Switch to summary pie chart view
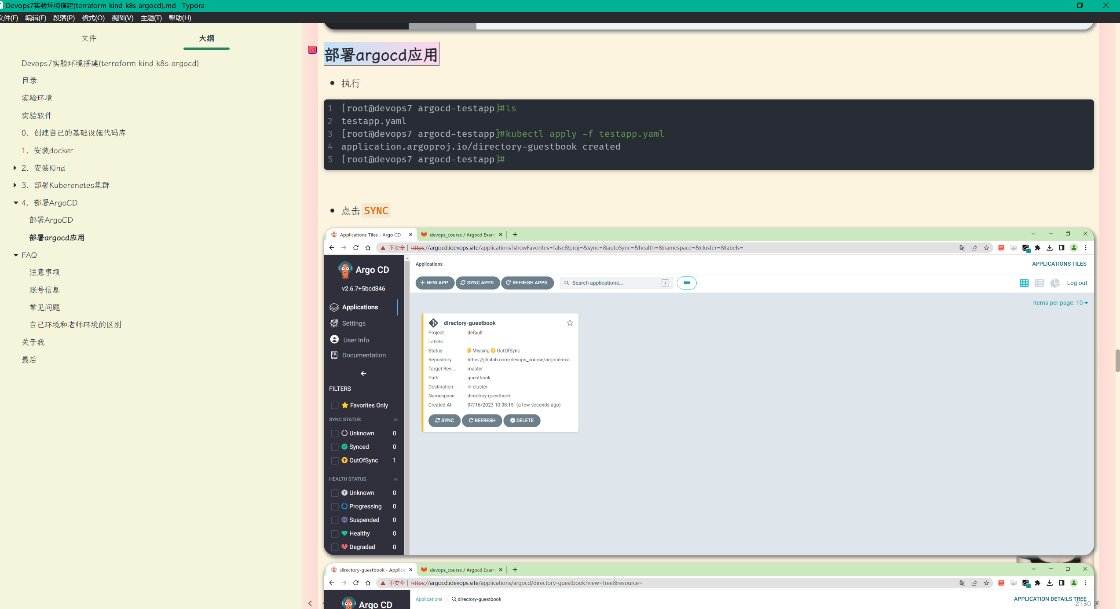This screenshot has width=1120, height=609. click(1054, 283)
